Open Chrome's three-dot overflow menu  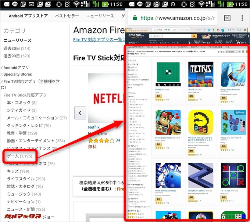[x=242, y=18]
